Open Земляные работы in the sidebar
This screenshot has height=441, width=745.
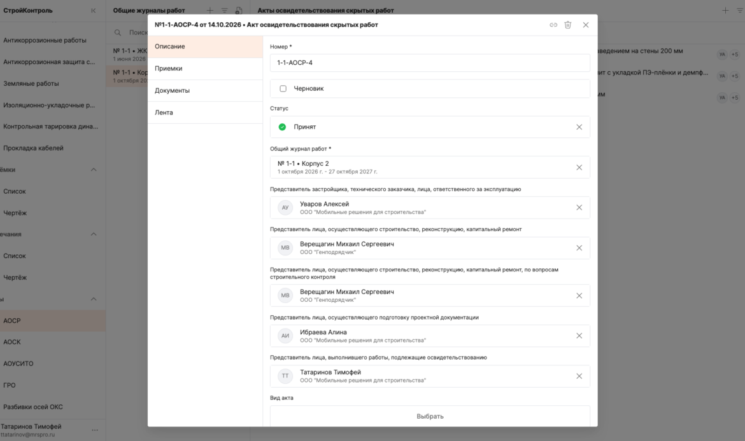pos(53,83)
